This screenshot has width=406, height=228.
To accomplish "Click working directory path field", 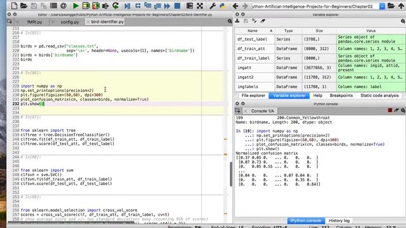I will point(315,6).
